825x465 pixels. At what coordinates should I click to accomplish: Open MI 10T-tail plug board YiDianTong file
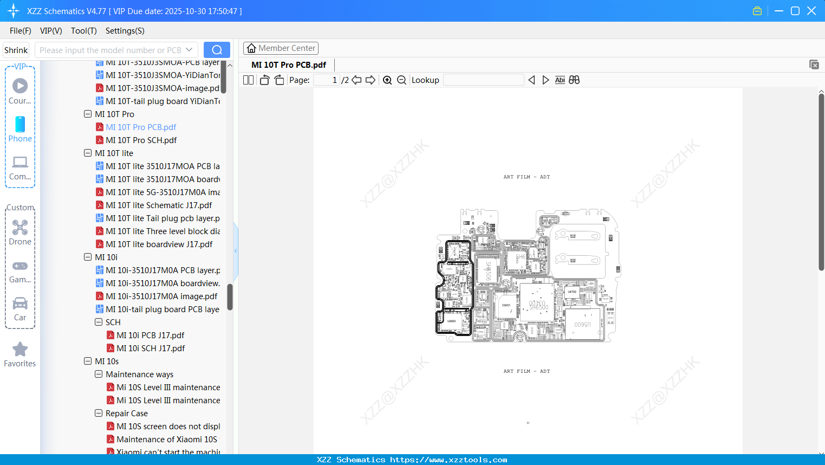pos(163,101)
